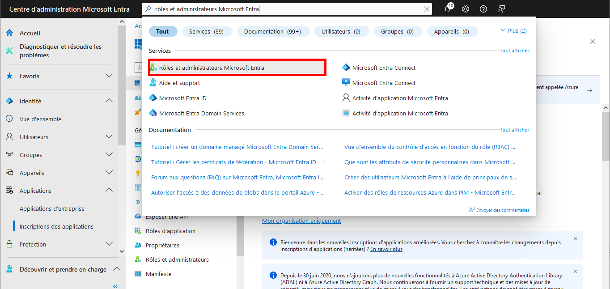Image resolution: width=610 pixels, height=289 pixels.
Task: Open the notifications bell
Action: click(x=447, y=8)
